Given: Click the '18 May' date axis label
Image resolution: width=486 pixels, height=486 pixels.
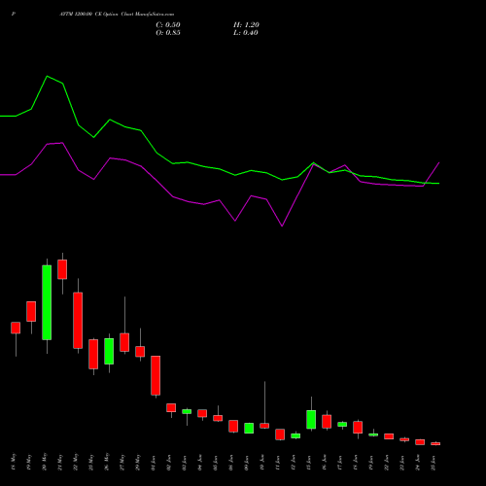Looking at the screenshot, I should (x=14, y=462).
